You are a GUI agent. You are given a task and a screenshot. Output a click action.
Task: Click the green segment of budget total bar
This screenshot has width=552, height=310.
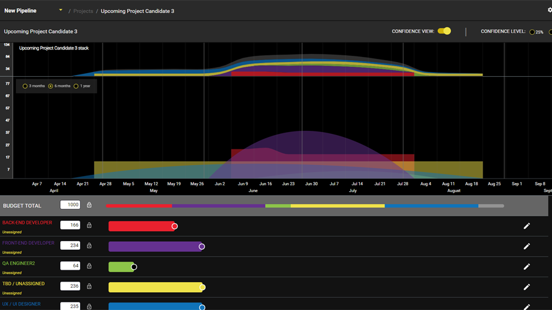coord(278,206)
